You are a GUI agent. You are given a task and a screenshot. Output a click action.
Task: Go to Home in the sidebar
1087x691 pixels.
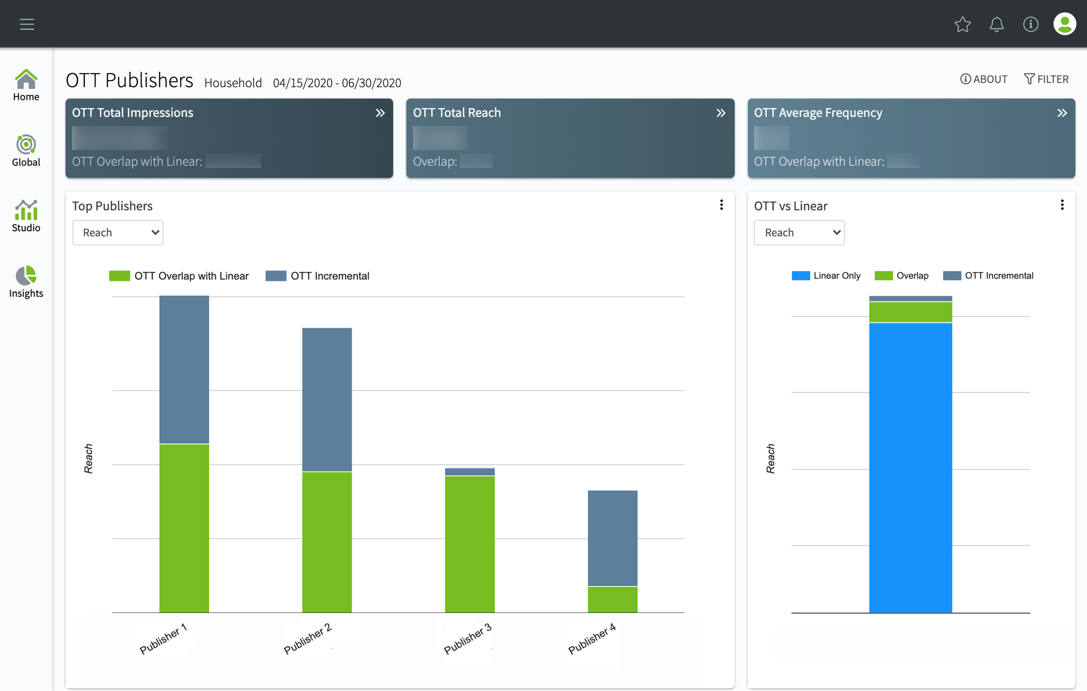point(26,86)
